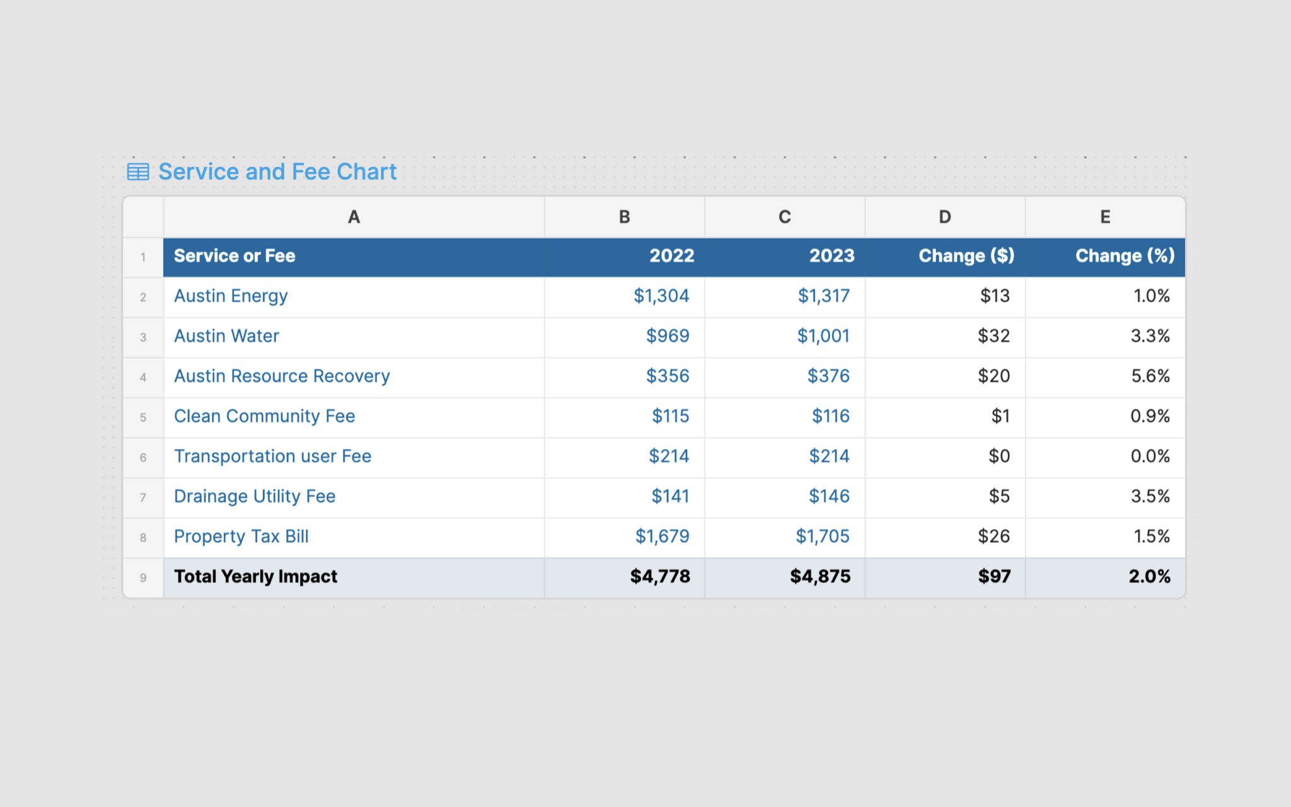Select the Service and Fee Chart title
The width and height of the screenshot is (1291, 807).
pos(277,171)
